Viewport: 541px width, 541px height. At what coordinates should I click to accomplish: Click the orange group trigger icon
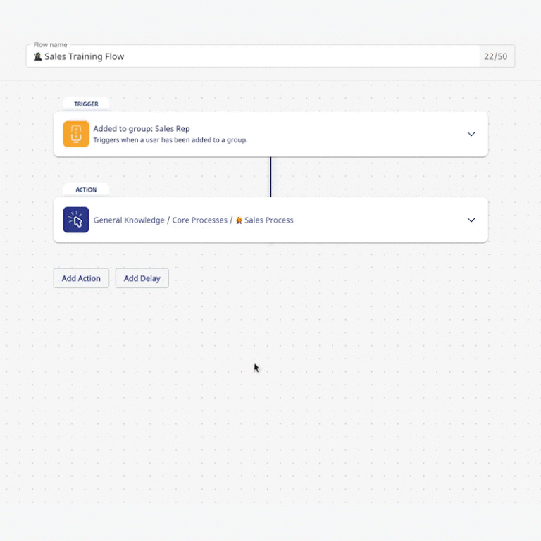pyautogui.click(x=76, y=134)
